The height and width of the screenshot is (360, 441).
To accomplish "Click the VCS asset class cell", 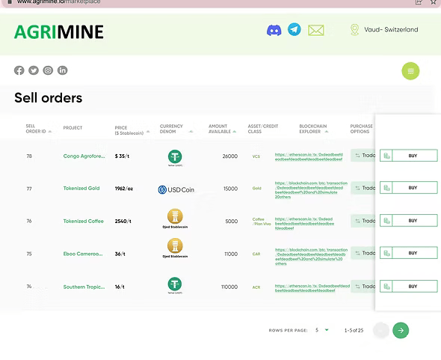I will [256, 156].
